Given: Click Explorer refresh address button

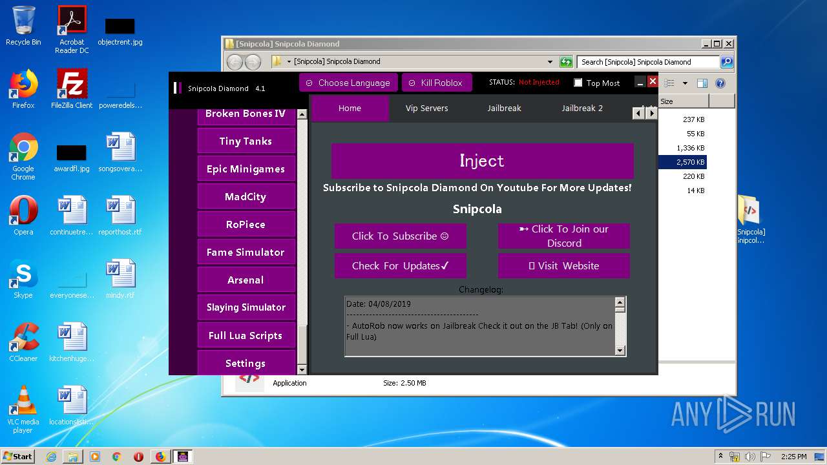Looking at the screenshot, I should coord(567,62).
